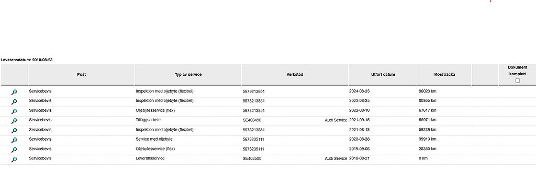View details of 2021-08-18 inspection entry
The width and height of the screenshot is (536, 195).
click(14, 131)
